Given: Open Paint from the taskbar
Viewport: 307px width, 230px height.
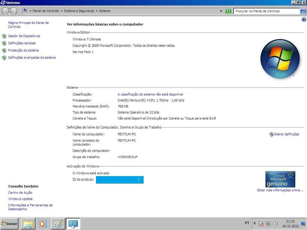Looking at the screenshot, I should click(58, 224).
